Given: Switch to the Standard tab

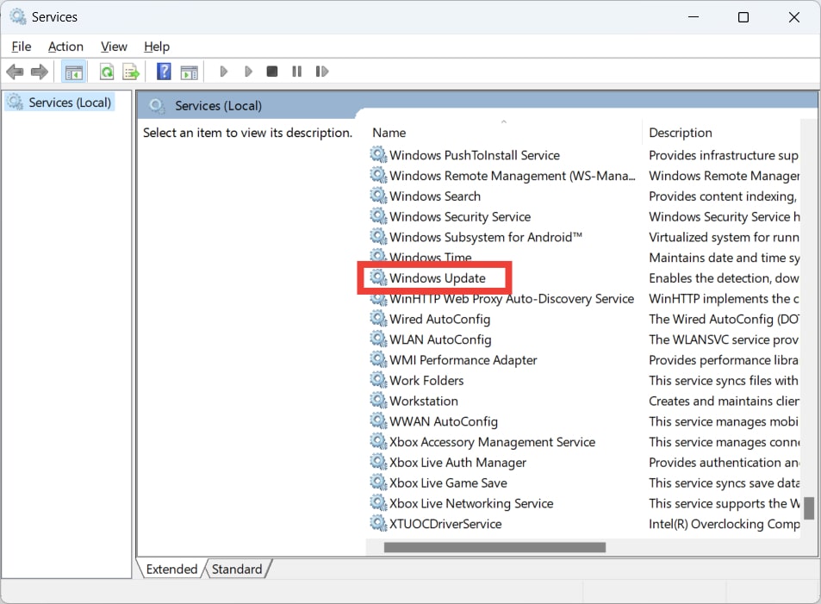Looking at the screenshot, I should click(237, 569).
